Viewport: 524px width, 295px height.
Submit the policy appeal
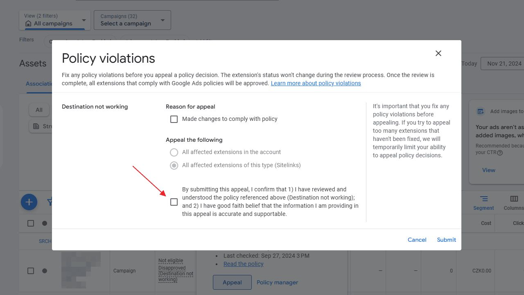point(446,240)
